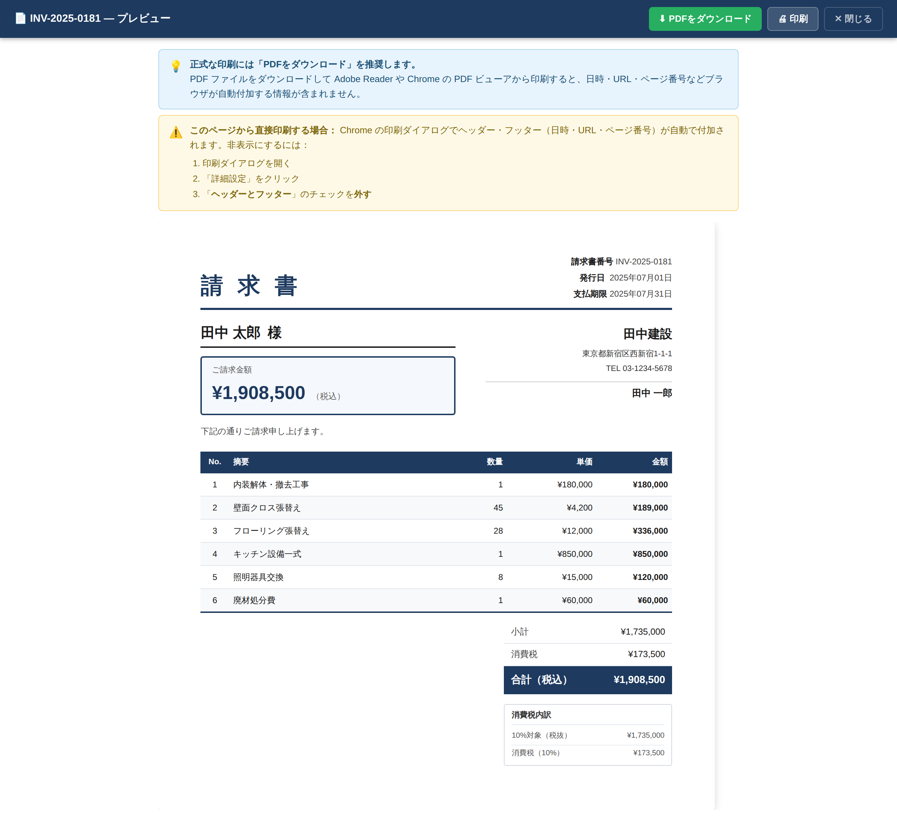Click quantity 28 cell
The image size is (897, 838).
click(498, 531)
